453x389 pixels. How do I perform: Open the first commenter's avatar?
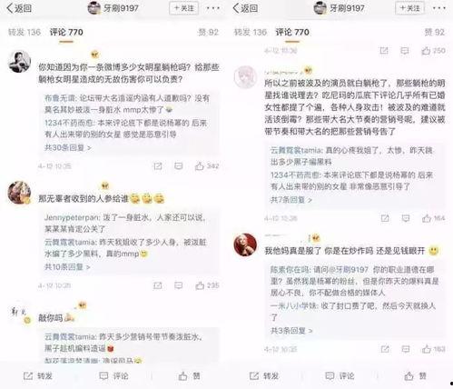(19, 62)
